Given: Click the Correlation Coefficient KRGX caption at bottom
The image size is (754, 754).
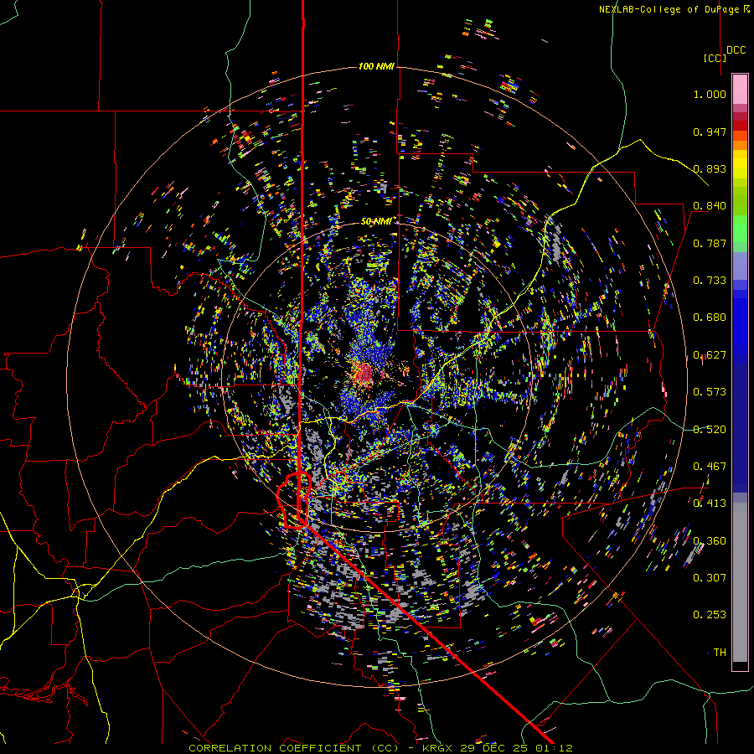Looking at the screenshot, I should [380, 748].
